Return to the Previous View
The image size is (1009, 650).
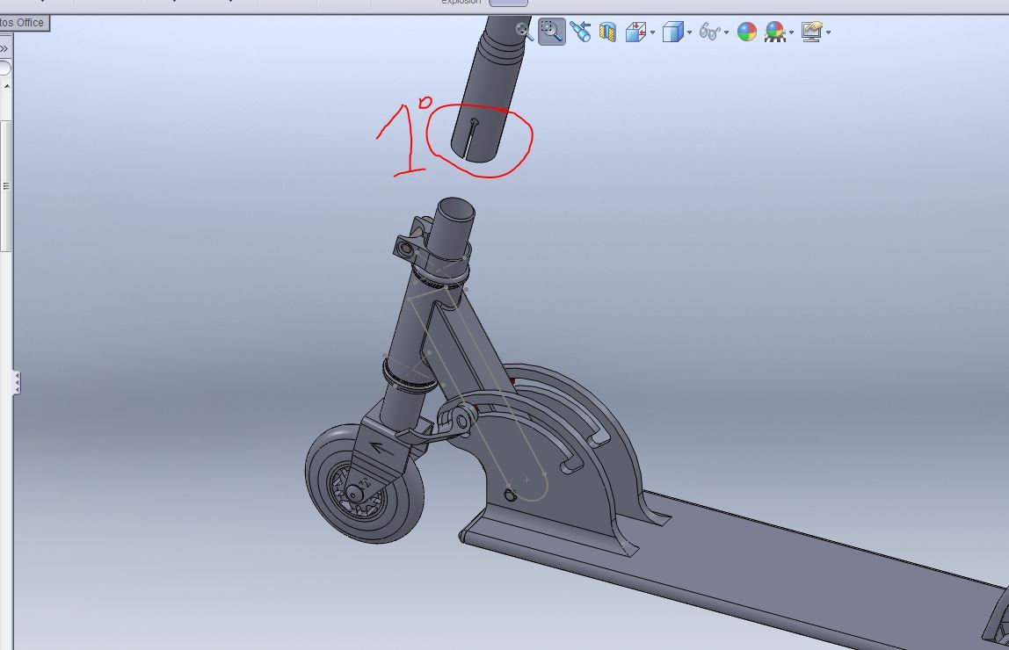(580, 32)
